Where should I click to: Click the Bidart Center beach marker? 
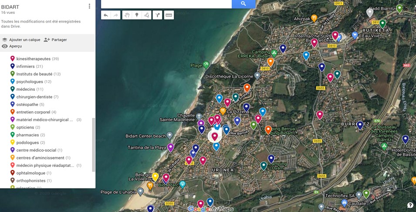click(x=169, y=135)
